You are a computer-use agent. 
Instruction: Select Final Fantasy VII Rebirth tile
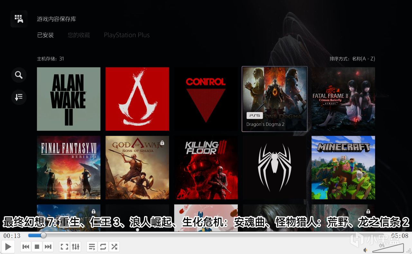69,167
